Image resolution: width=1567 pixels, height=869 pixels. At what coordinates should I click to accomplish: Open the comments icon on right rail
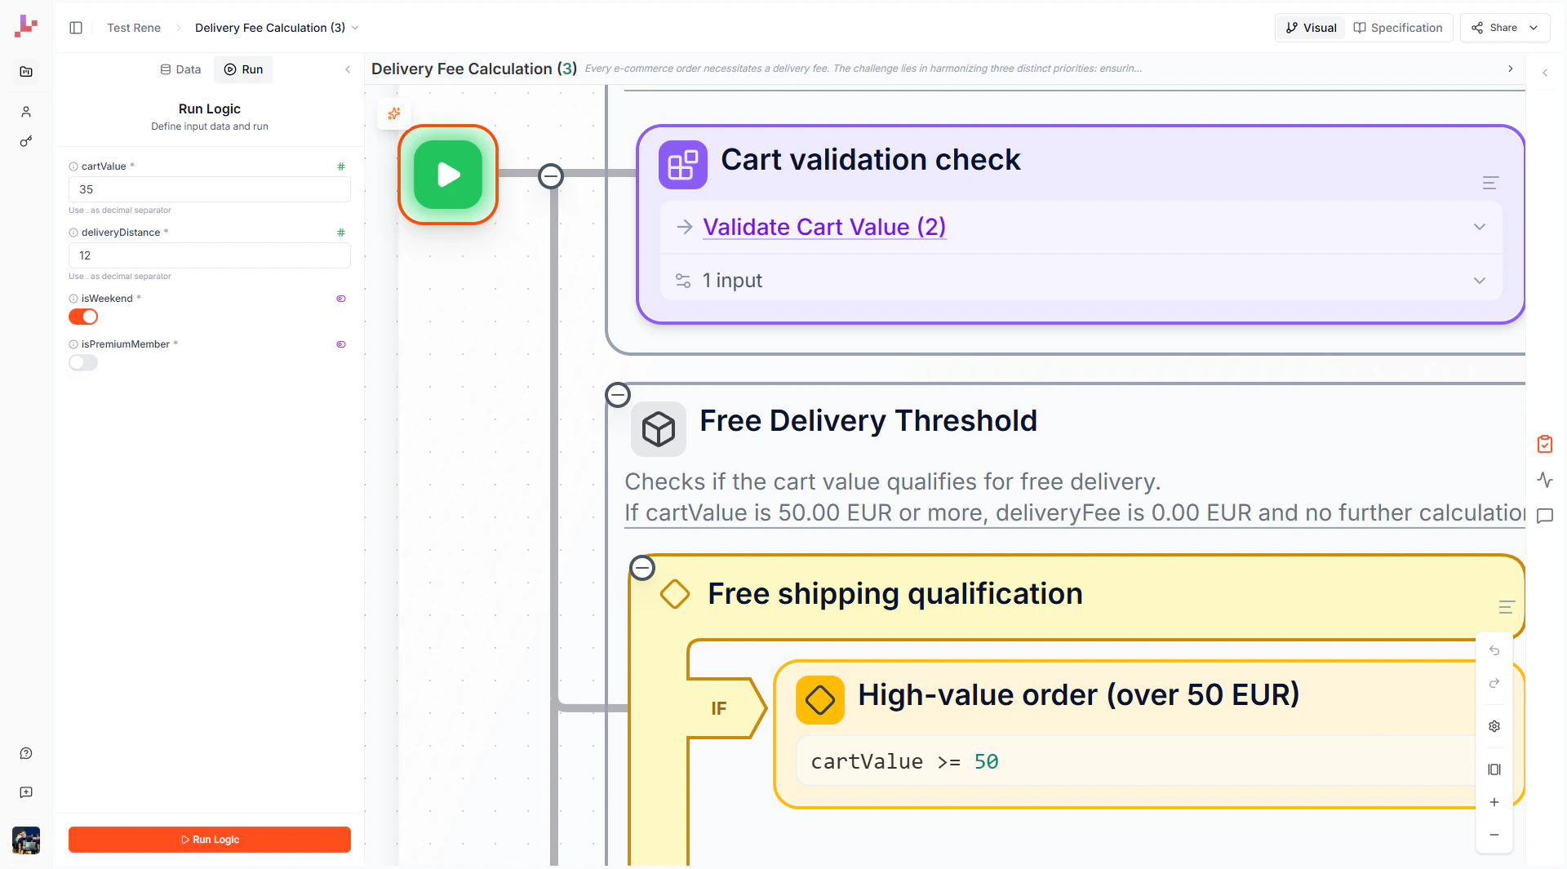point(1545,516)
